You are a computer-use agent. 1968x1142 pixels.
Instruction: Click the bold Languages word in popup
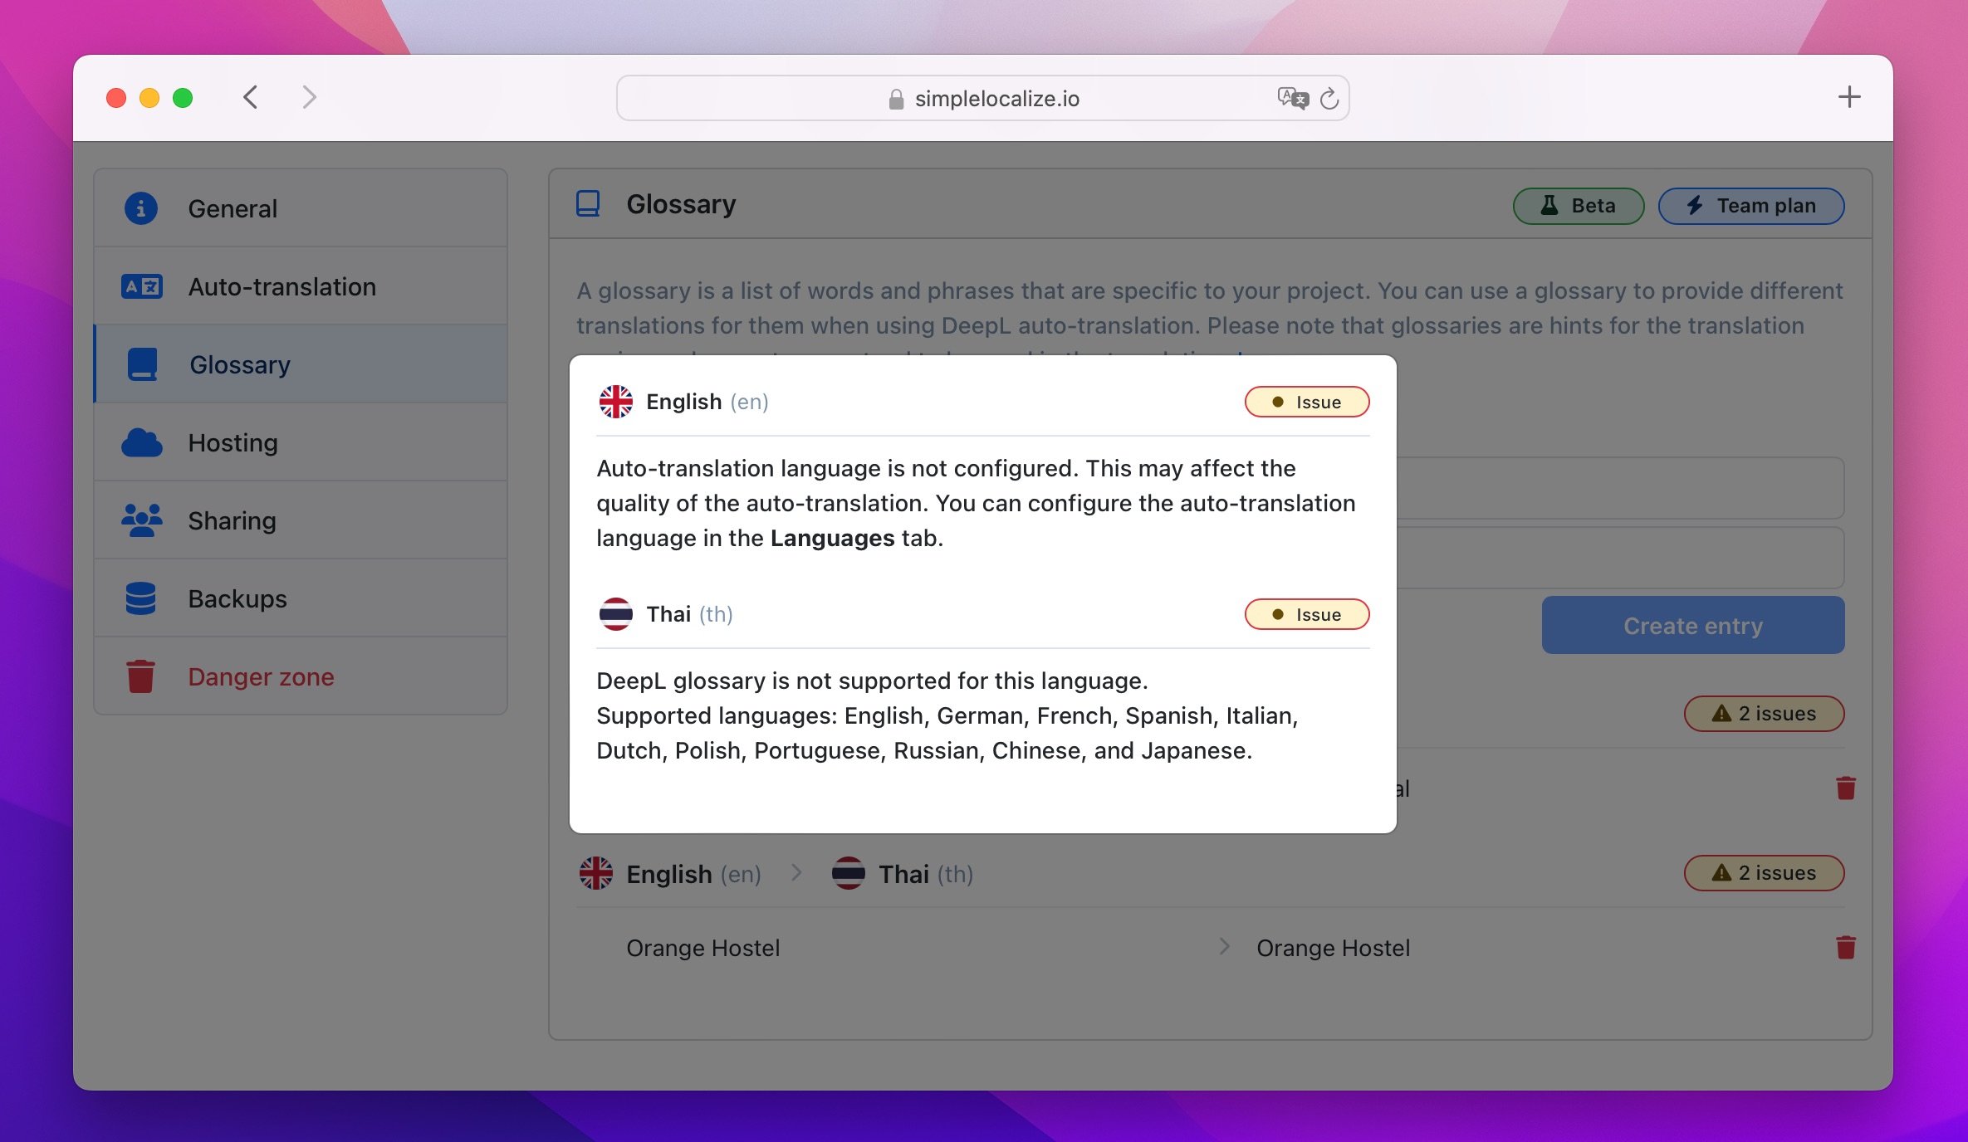tap(832, 538)
